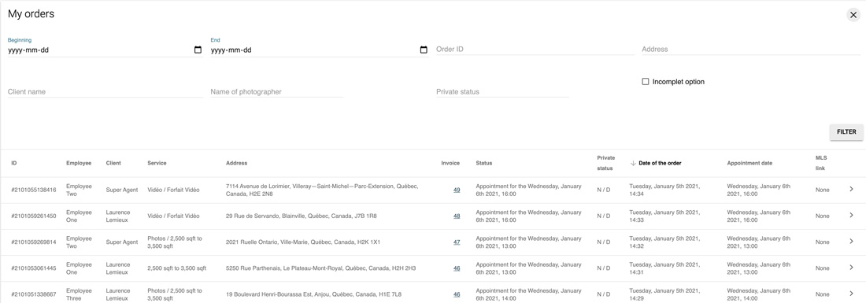Open details chevron for order #2101053061445
This screenshot has height=303, width=866.
(851, 268)
